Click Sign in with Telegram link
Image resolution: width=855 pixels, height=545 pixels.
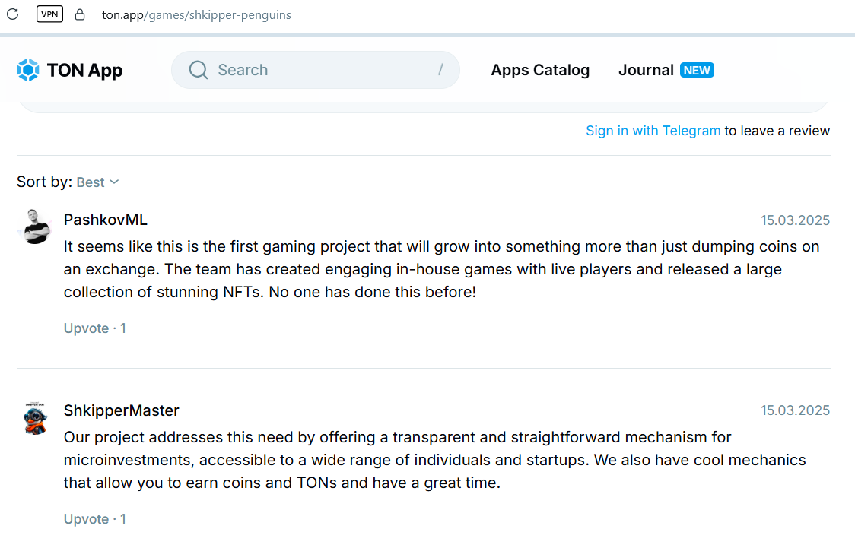point(653,131)
